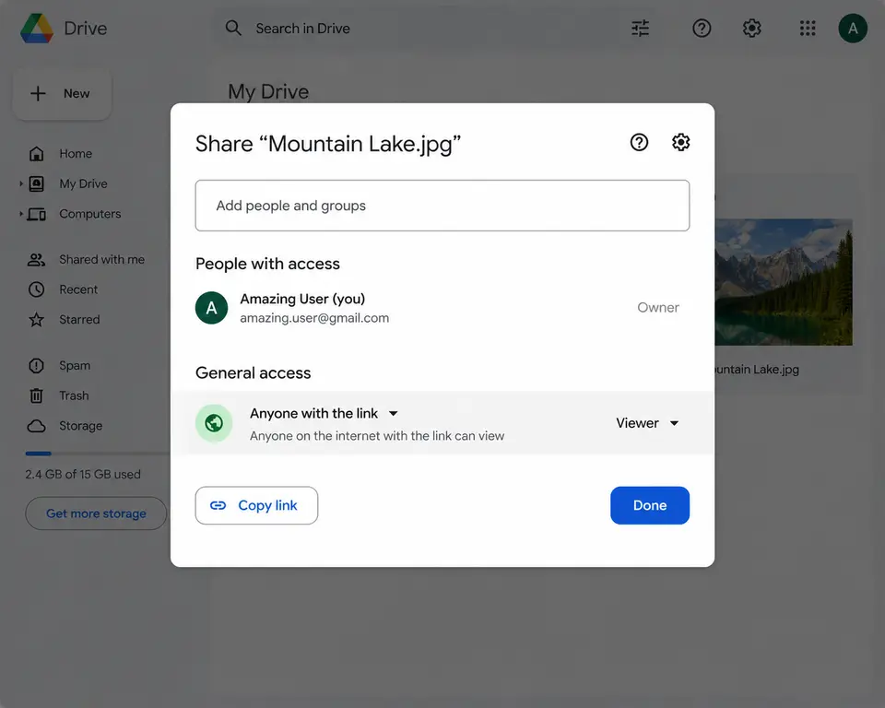
Task: Click the 2.4 GB of 15 GB used text
Action: pos(83,474)
